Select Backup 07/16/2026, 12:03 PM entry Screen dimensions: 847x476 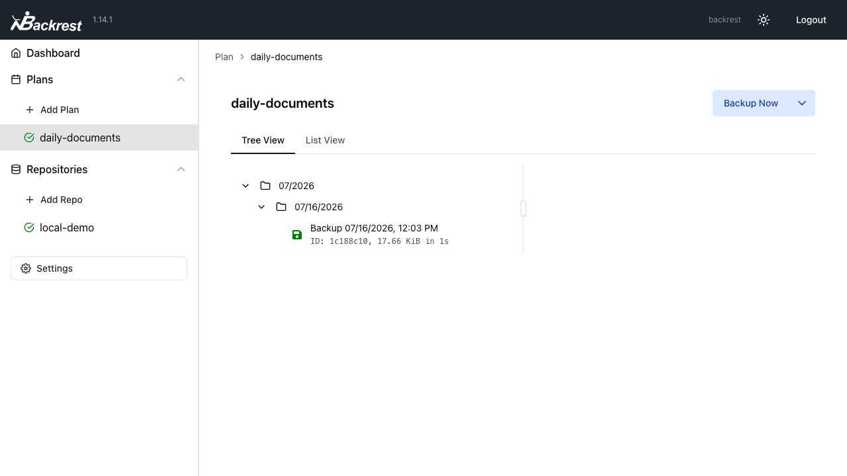click(x=374, y=228)
